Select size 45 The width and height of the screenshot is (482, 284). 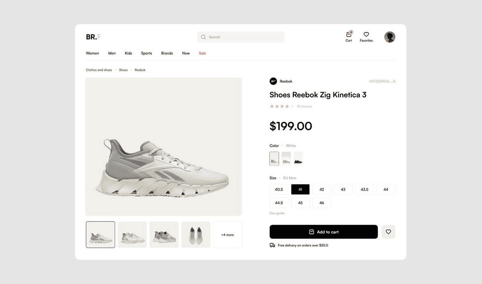point(300,203)
